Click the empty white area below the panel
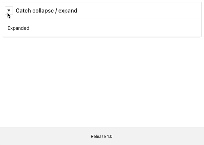 click(x=102, y=82)
